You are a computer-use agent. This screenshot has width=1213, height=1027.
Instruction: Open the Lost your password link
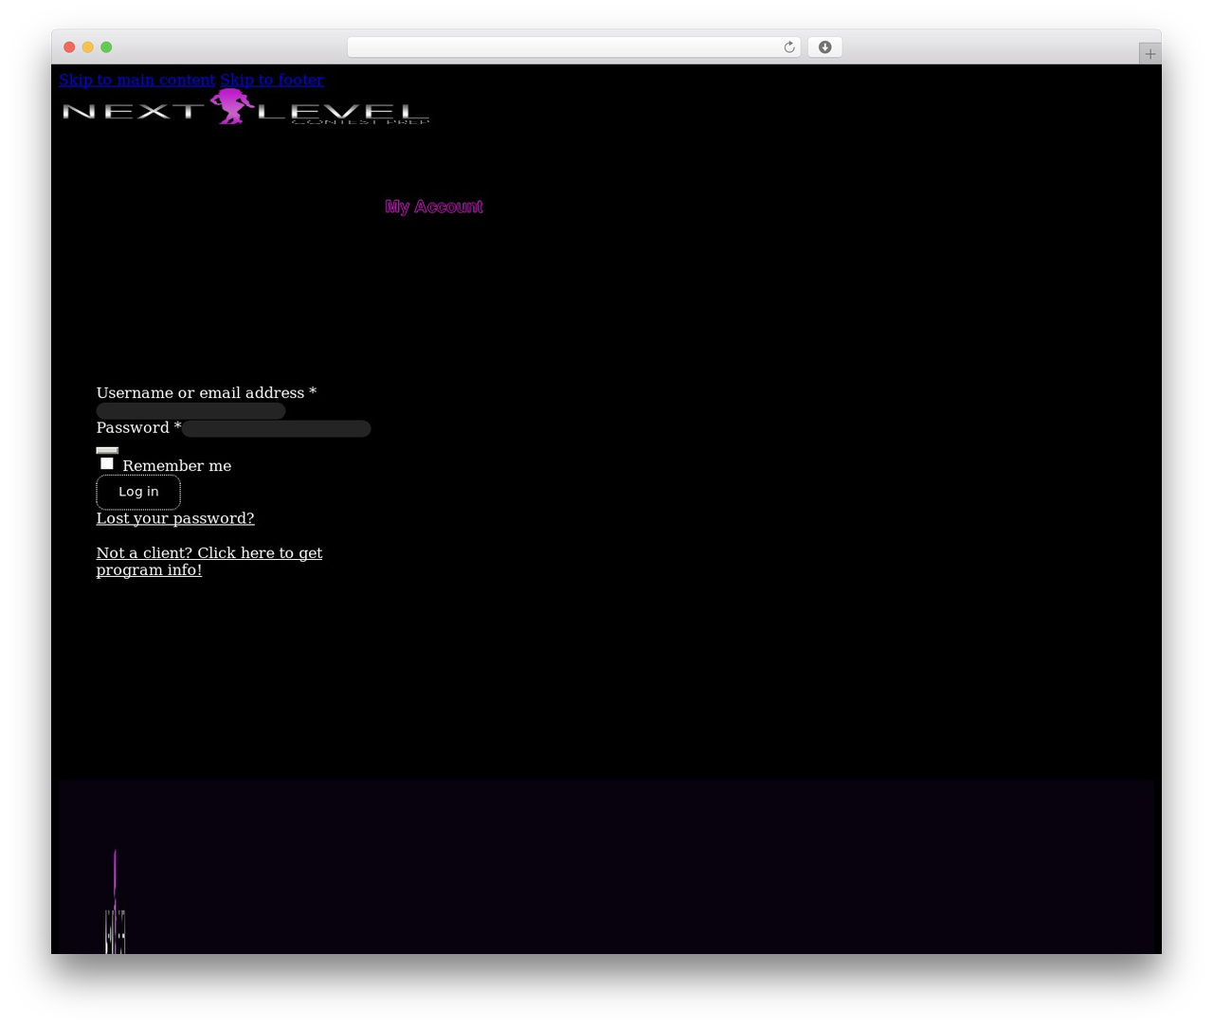[175, 518]
